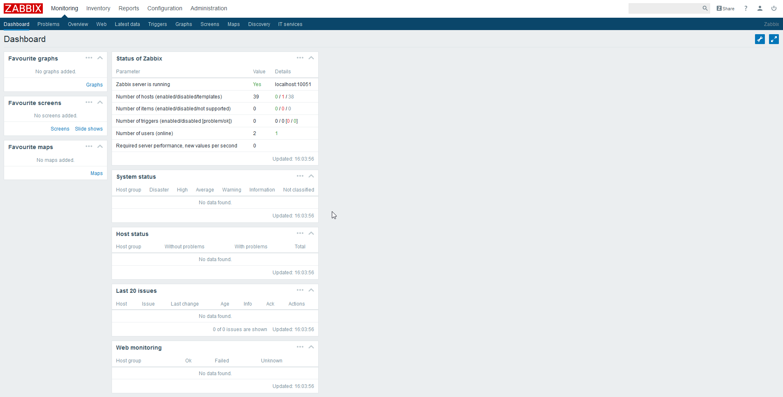783x397 pixels.
Task: Collapse the Favourite graphs widget
Action: pos(100,58)
